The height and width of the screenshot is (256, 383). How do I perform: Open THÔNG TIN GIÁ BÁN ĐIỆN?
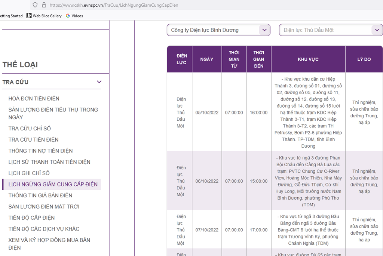click(x=40, y=195)
